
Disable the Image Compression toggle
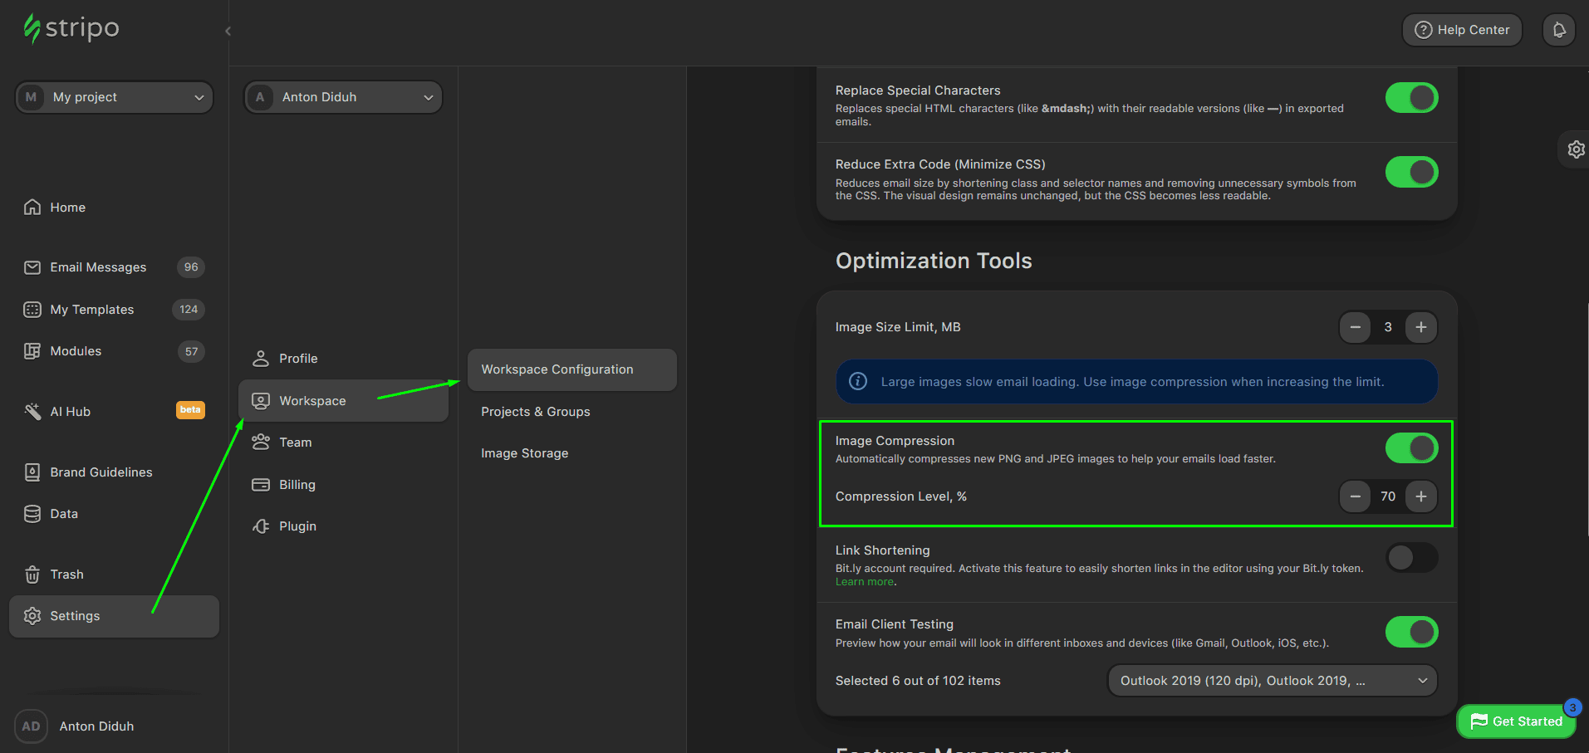(x=1411, y=448)
